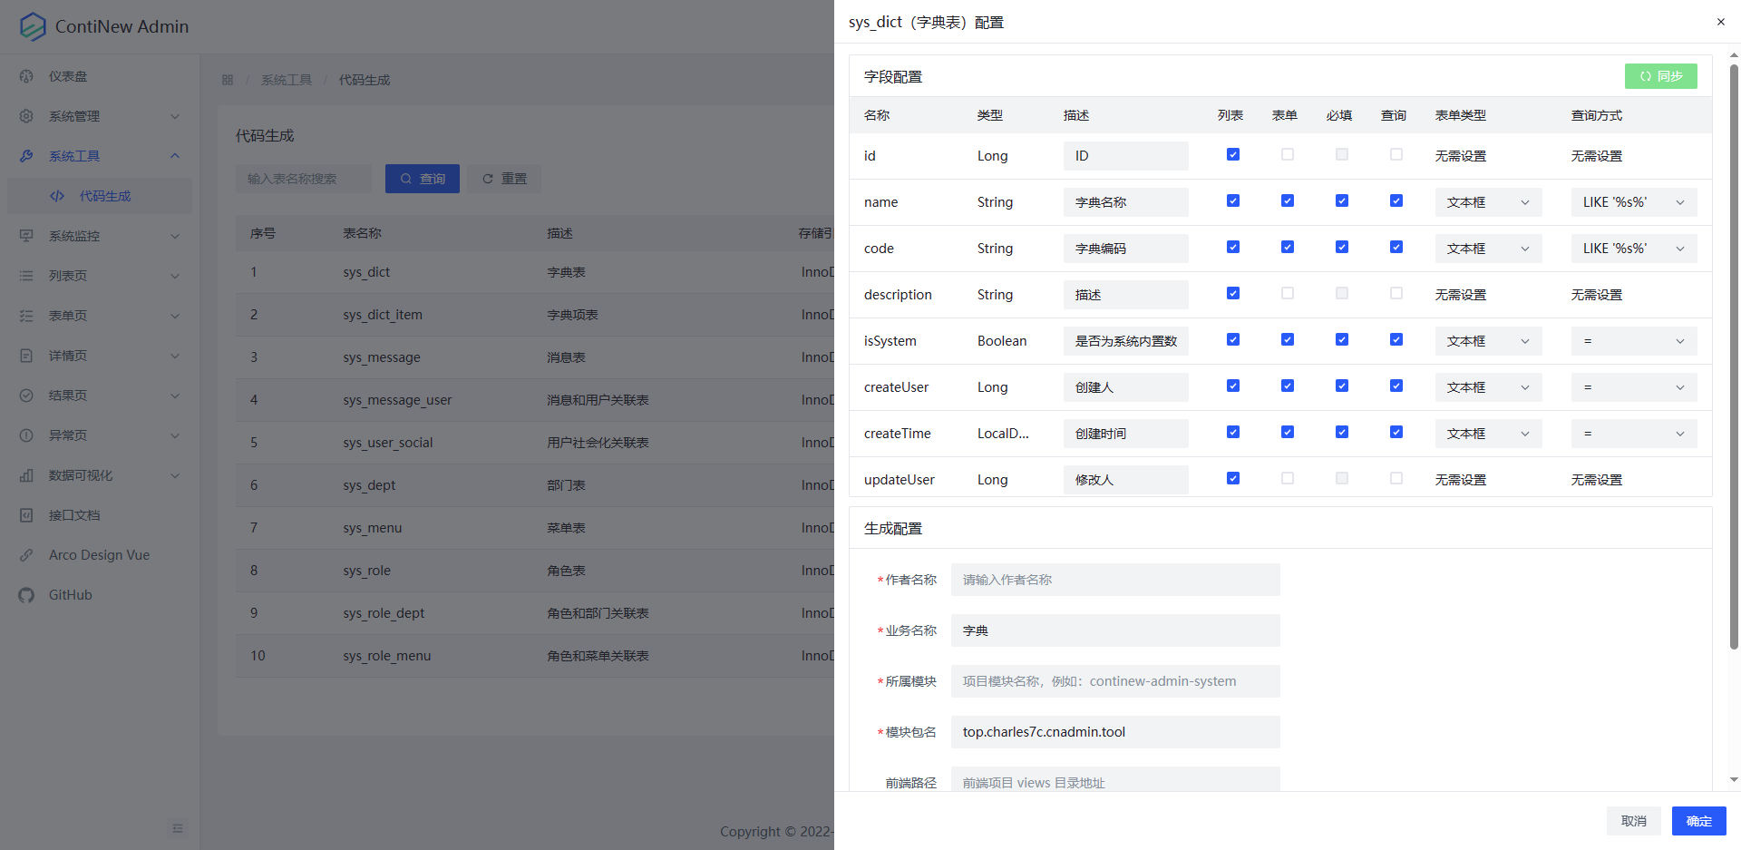Click the 系统管理 gear icon
The image size is (1741, 850).
pos(26,116)
